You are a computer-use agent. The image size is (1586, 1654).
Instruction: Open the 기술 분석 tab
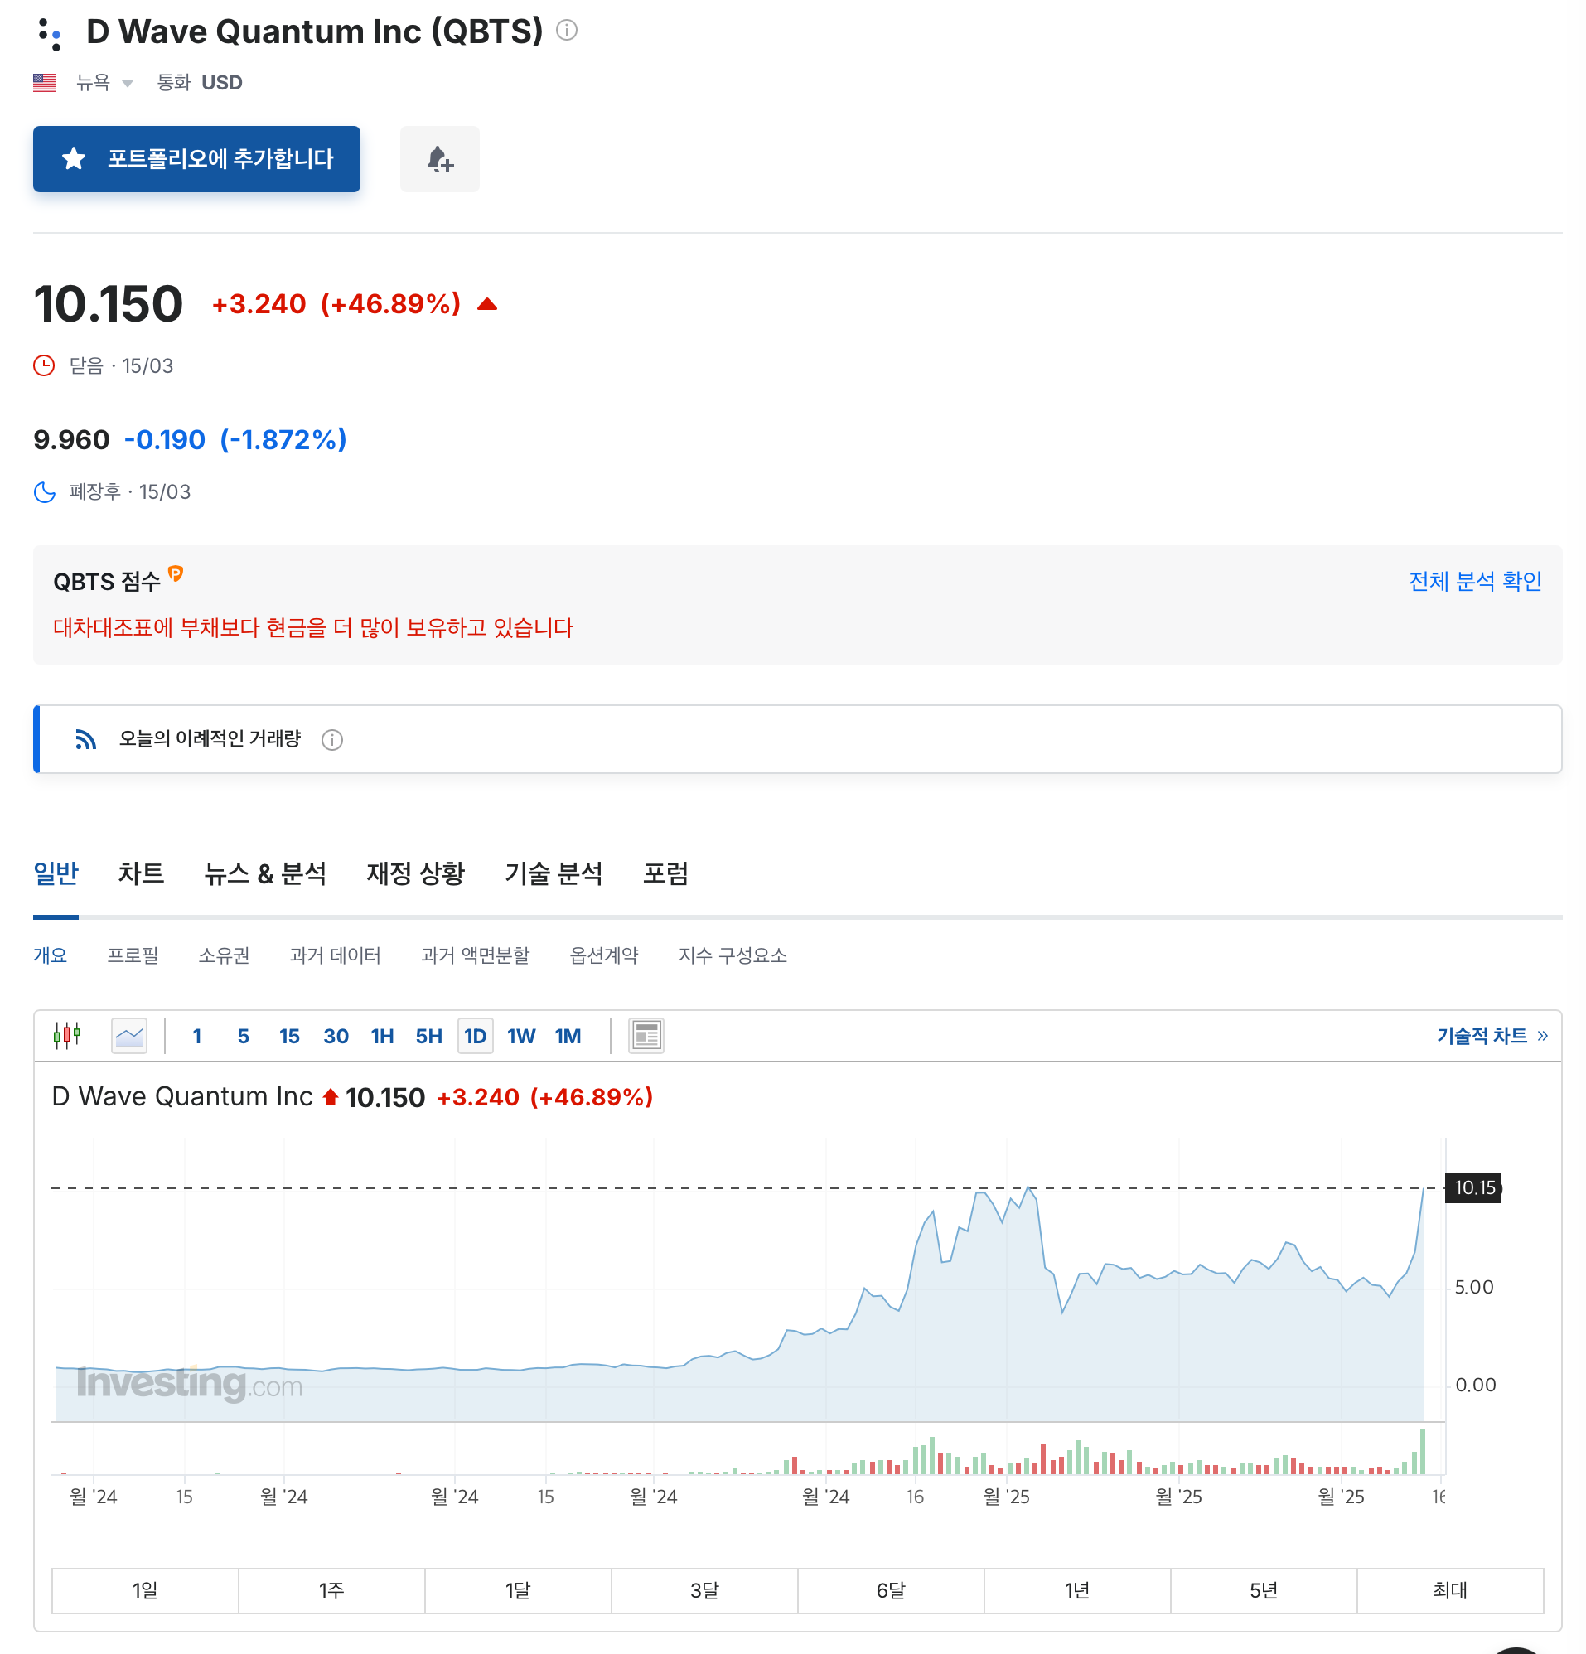(x=554, y=873)
